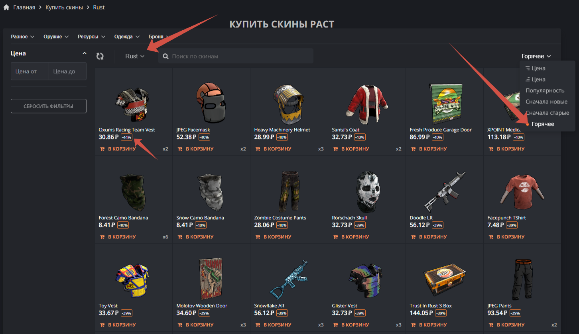Open the Одежда category menu
Screen dimensions: 579x334
(127, 37)
